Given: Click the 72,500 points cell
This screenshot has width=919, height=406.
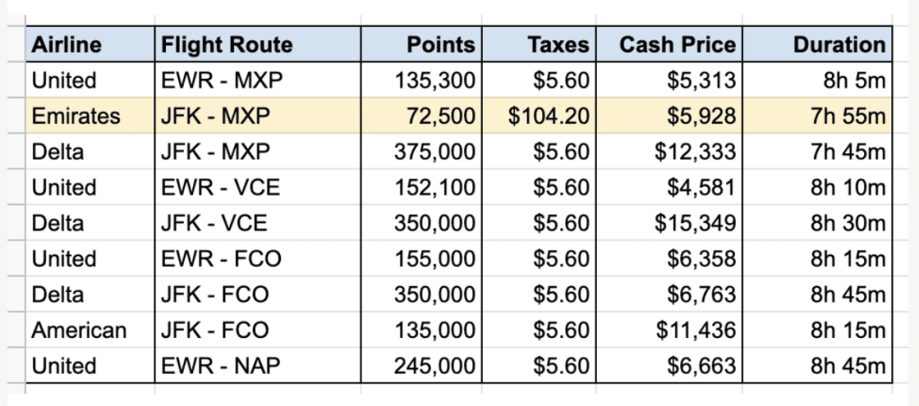Looking at the screenshot, I should pyautogui.click(x=422, y=117).
